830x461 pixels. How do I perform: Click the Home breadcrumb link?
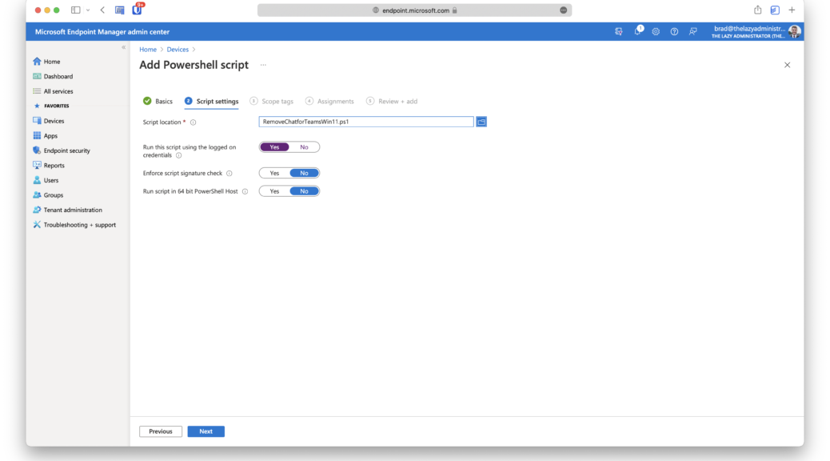(148, 50)
